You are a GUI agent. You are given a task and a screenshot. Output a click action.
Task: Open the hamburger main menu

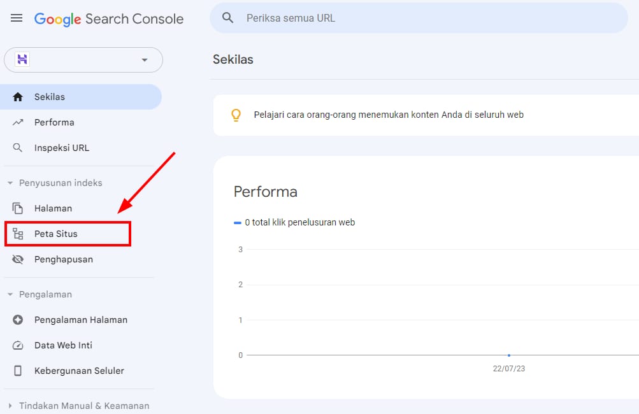click(x=17, y=18)
